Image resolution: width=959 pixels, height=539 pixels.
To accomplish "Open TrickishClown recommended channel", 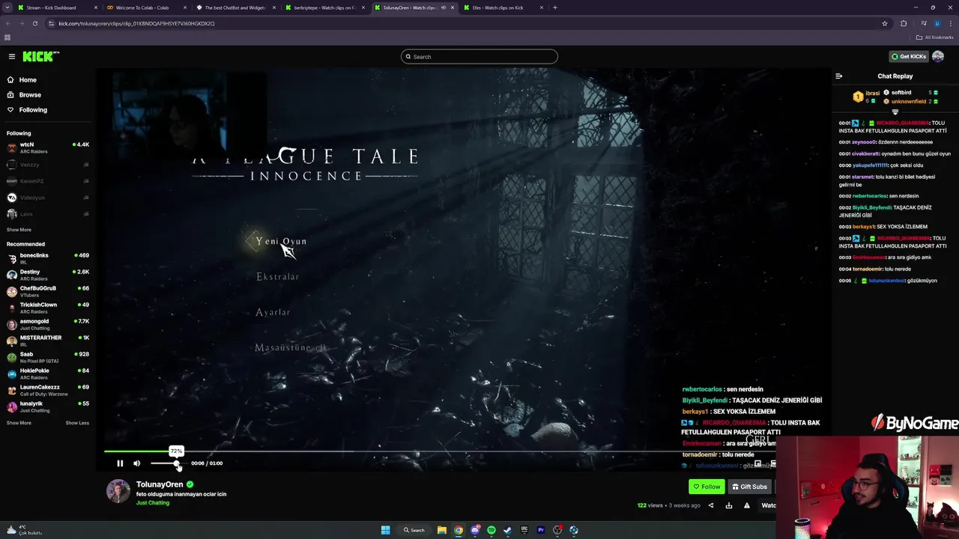I will coord(48,308).
